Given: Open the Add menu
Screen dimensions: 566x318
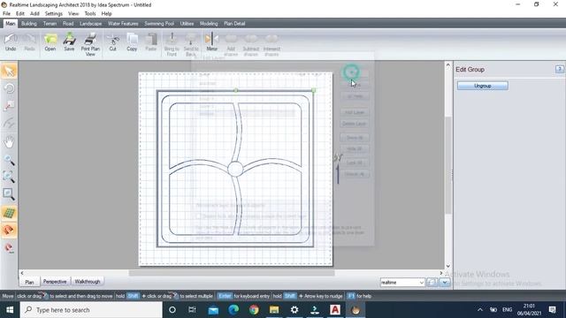Looking at the screenshot, I should [34, 14].
